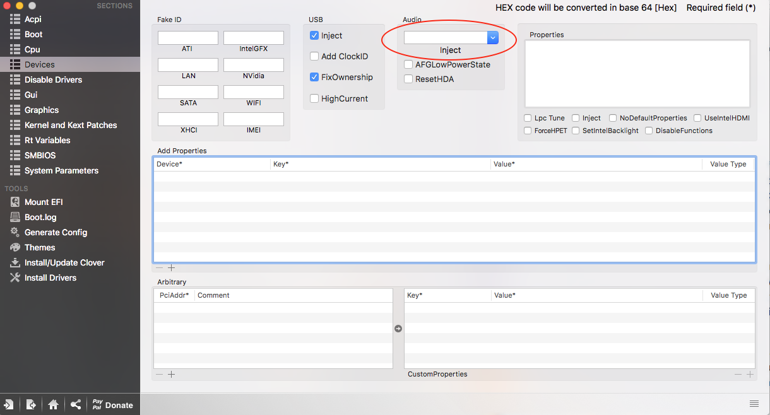
Task: Open Kernel and Kext Patches section
Action: (x=70, y=125)
